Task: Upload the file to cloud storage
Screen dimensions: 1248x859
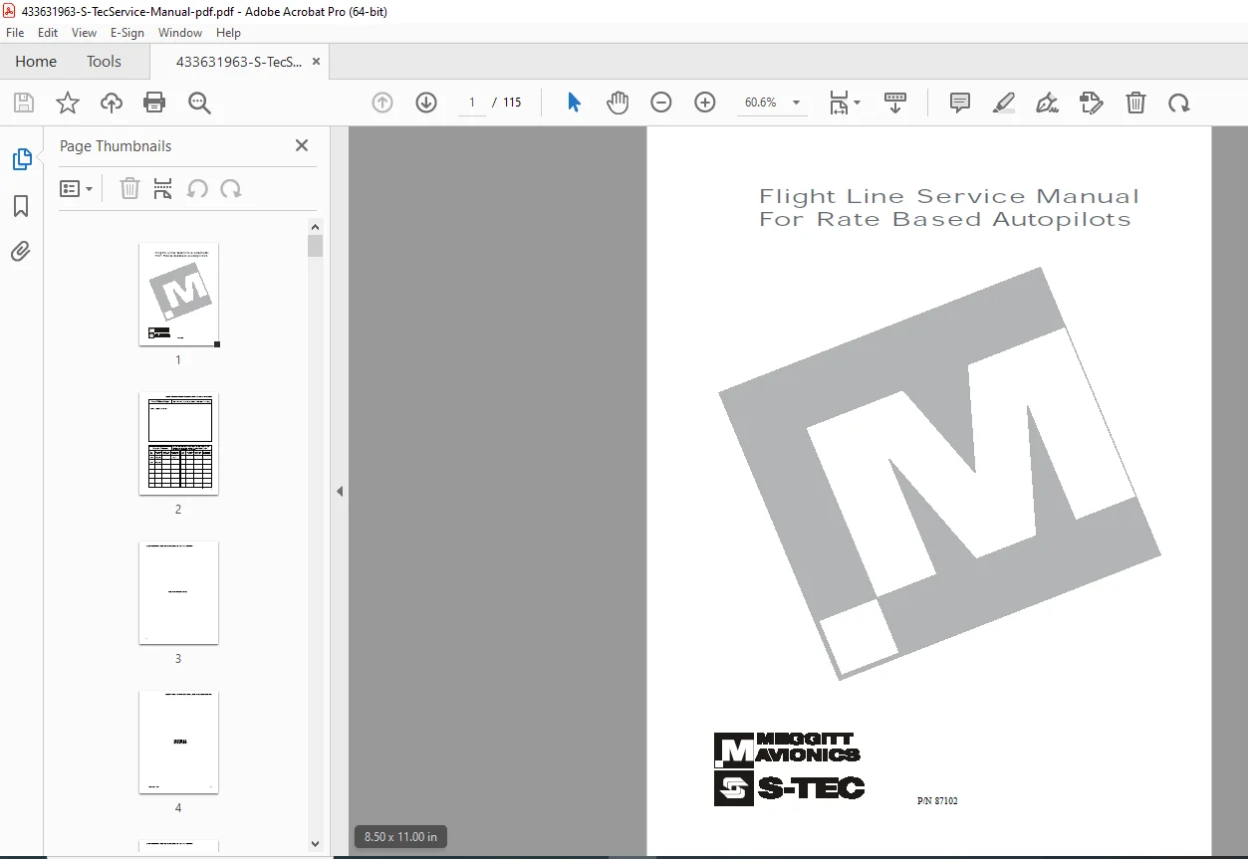Action: [112, 103]
